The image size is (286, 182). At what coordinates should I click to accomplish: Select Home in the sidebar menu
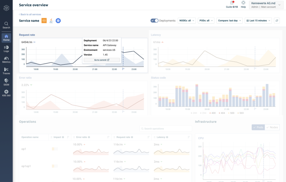[x=6, y=38]
